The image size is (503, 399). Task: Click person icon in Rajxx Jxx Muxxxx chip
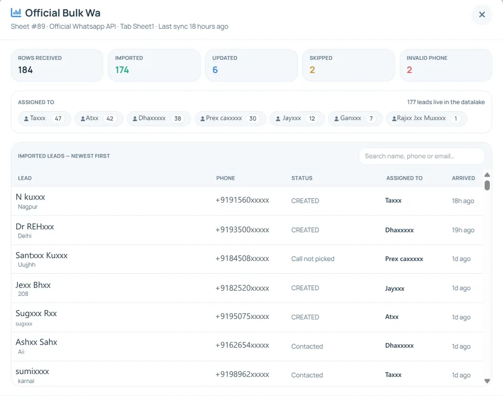[x=394, y=118]
